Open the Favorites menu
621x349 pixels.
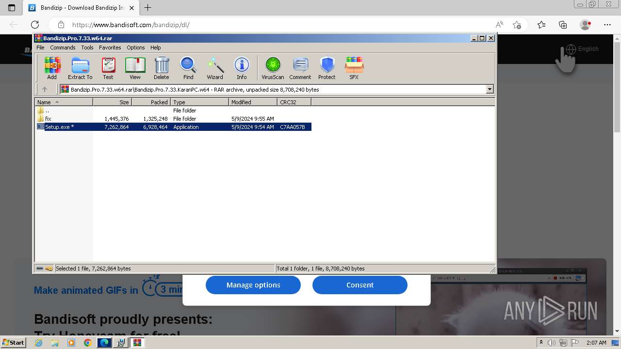point(110,48)
